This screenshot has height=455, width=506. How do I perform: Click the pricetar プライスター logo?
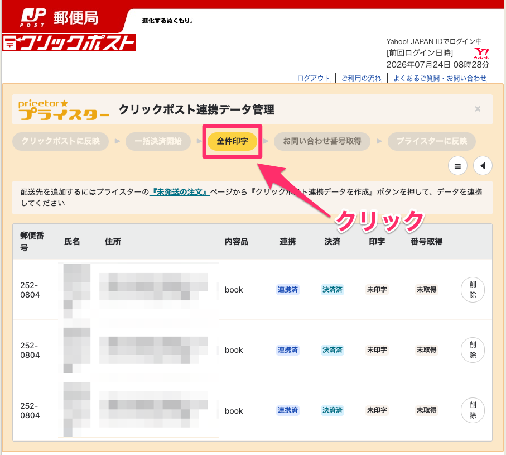(x=64, y=110)
